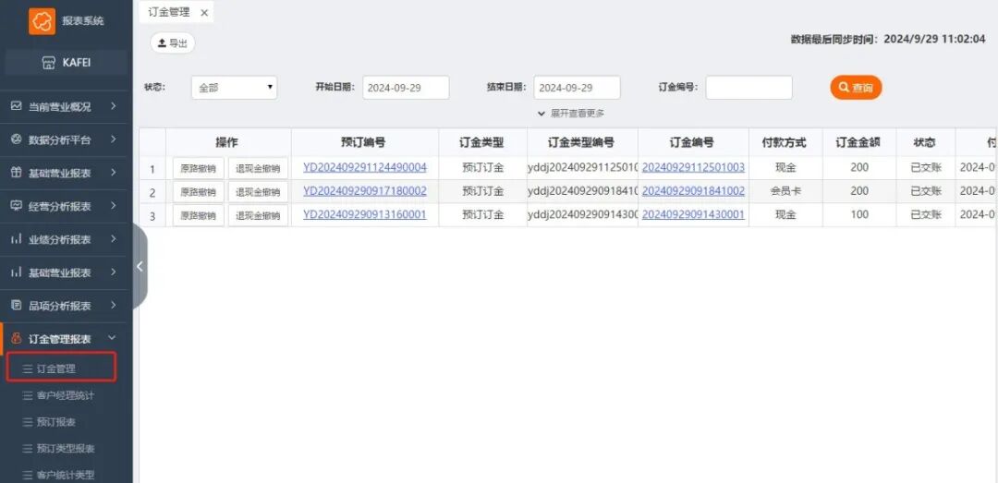The width and height of the screenshot is (998, 483).
Task: Expand 展开查看更多 filter options
Action: [x=571, y=114]
